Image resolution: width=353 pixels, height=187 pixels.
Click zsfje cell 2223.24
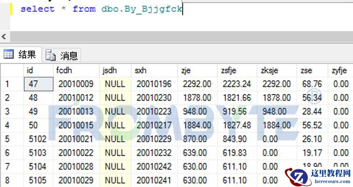click(237, 84)
